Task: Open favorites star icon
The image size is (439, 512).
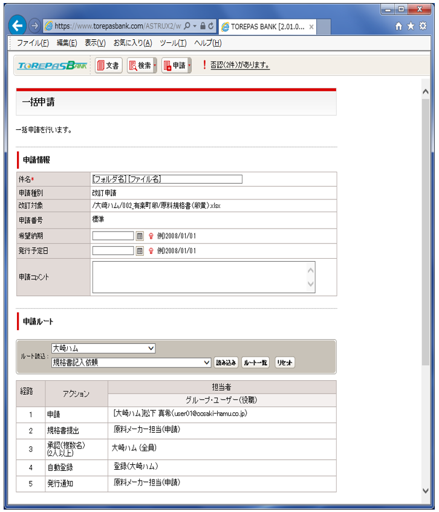Action: (x=411, y=26)
